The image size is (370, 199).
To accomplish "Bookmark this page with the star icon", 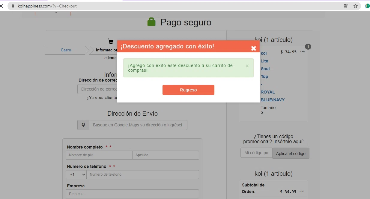I will [x=356, y=6].
